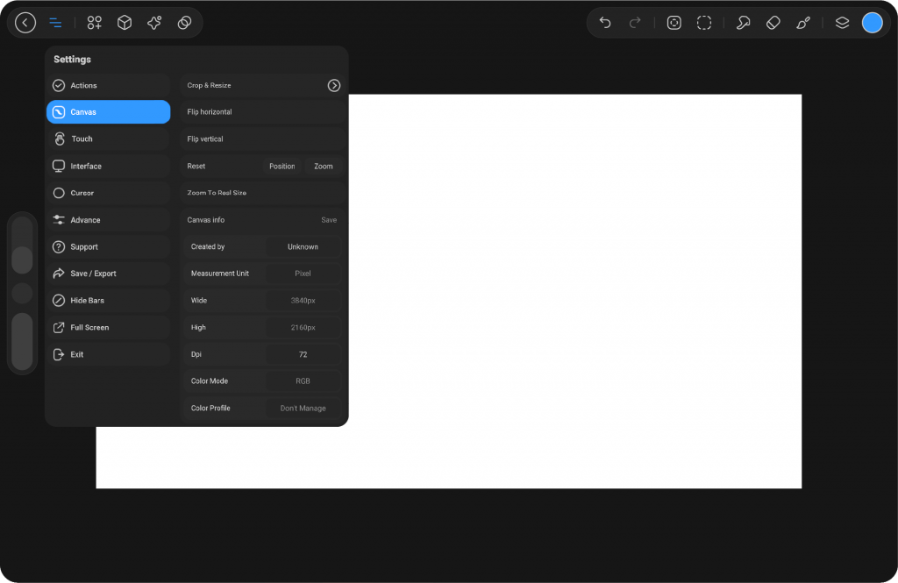Click the back arrow in the top bar
This screenshot has height=583, width=898.
25,23
